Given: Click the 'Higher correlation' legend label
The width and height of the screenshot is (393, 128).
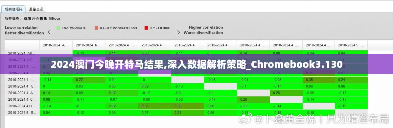Looking at the screenshot, I should 206,27.
